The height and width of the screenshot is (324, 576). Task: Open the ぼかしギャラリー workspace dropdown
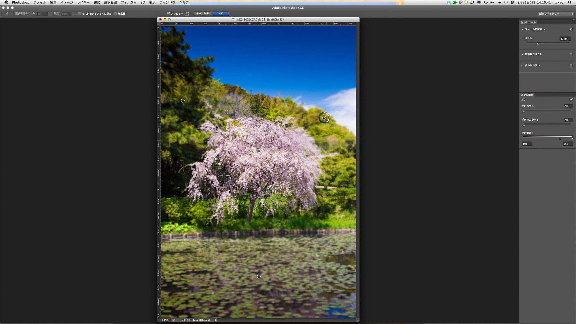click(556, 14)
